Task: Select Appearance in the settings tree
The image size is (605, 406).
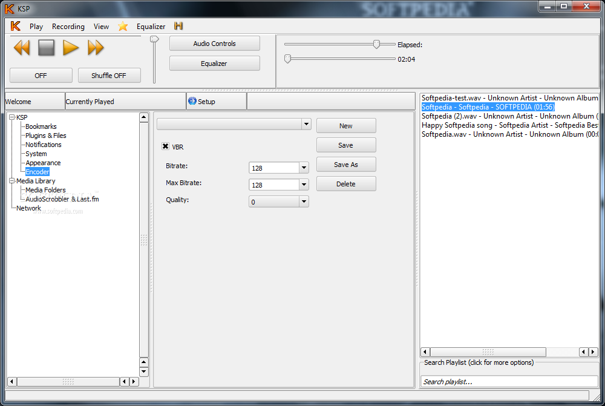Action: pos(43,163)
